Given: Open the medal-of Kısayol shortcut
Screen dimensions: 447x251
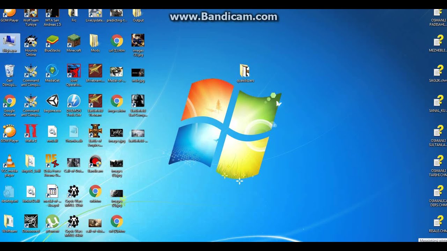Looking at the screenshot, I should point(52,196).
